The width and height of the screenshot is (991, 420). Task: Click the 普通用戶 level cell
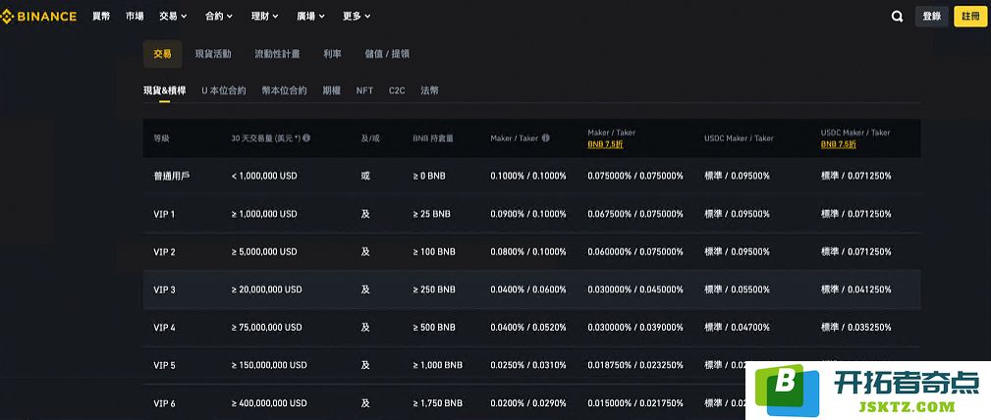tap(172, 177)
